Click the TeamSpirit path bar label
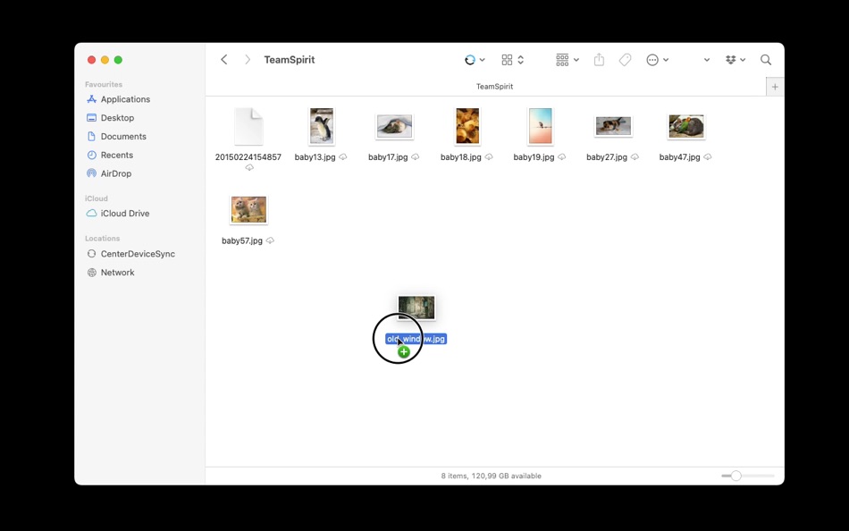 pyautogui.click(x=495, y=86)
